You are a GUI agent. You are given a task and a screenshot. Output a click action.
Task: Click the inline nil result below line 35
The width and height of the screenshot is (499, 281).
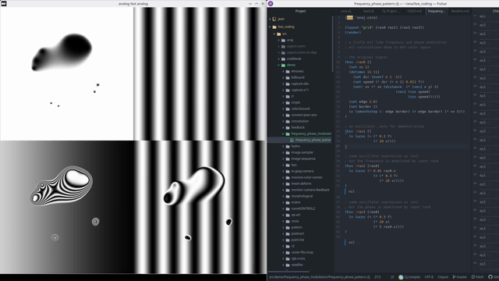[352, 191]
